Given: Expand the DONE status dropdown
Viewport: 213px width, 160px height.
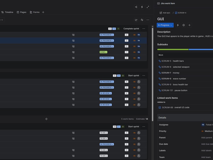Looking at the screenshot, I should pos(103,52).
